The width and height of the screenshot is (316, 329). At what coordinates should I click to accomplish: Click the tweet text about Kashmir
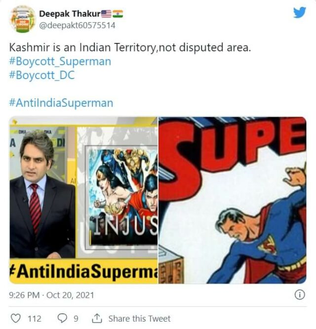click(130, 47)
